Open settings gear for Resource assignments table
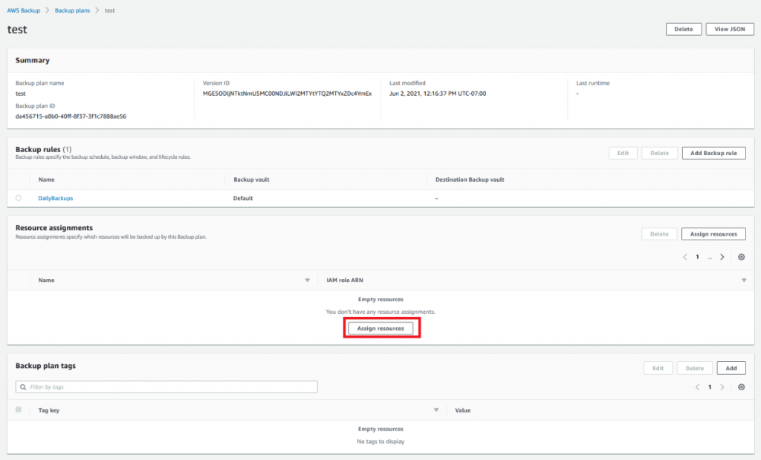This screenshot has width=761, height=460. 741,257
